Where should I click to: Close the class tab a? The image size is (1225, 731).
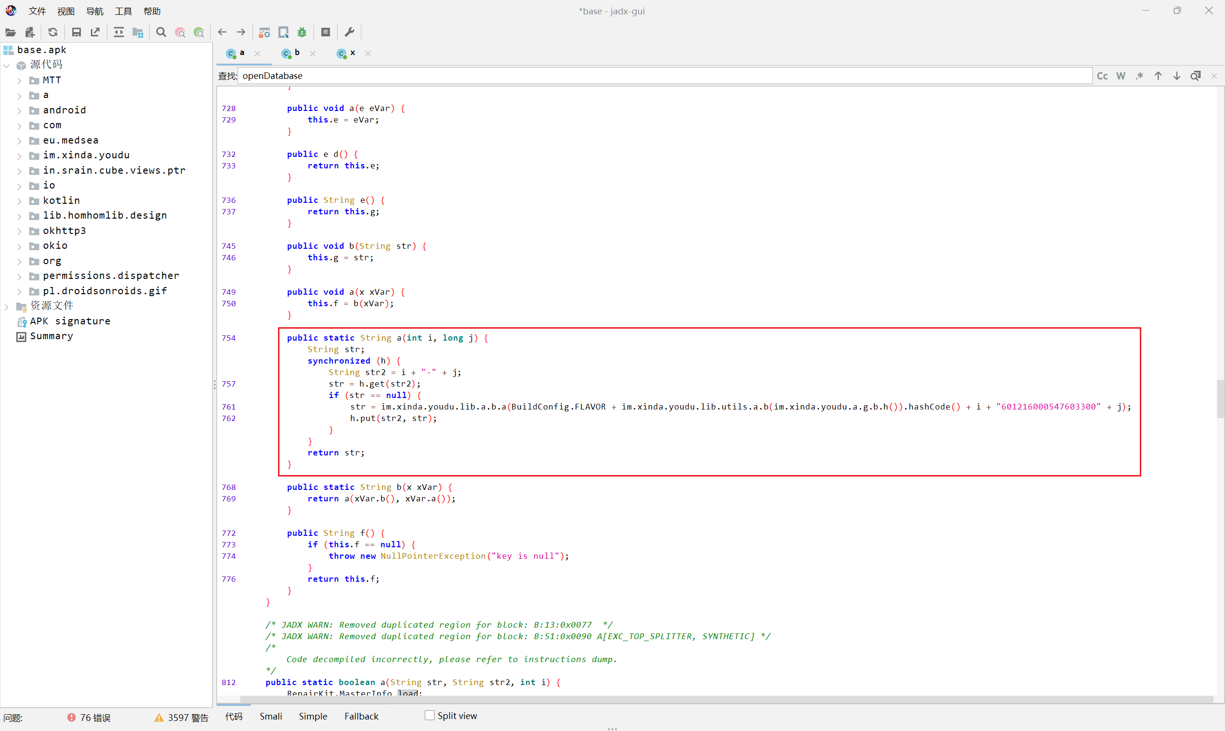click(x=257, y=54)
